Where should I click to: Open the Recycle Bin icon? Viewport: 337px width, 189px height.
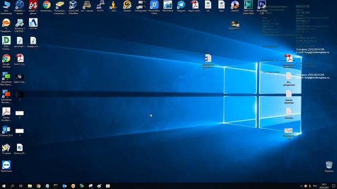point(329,166)
